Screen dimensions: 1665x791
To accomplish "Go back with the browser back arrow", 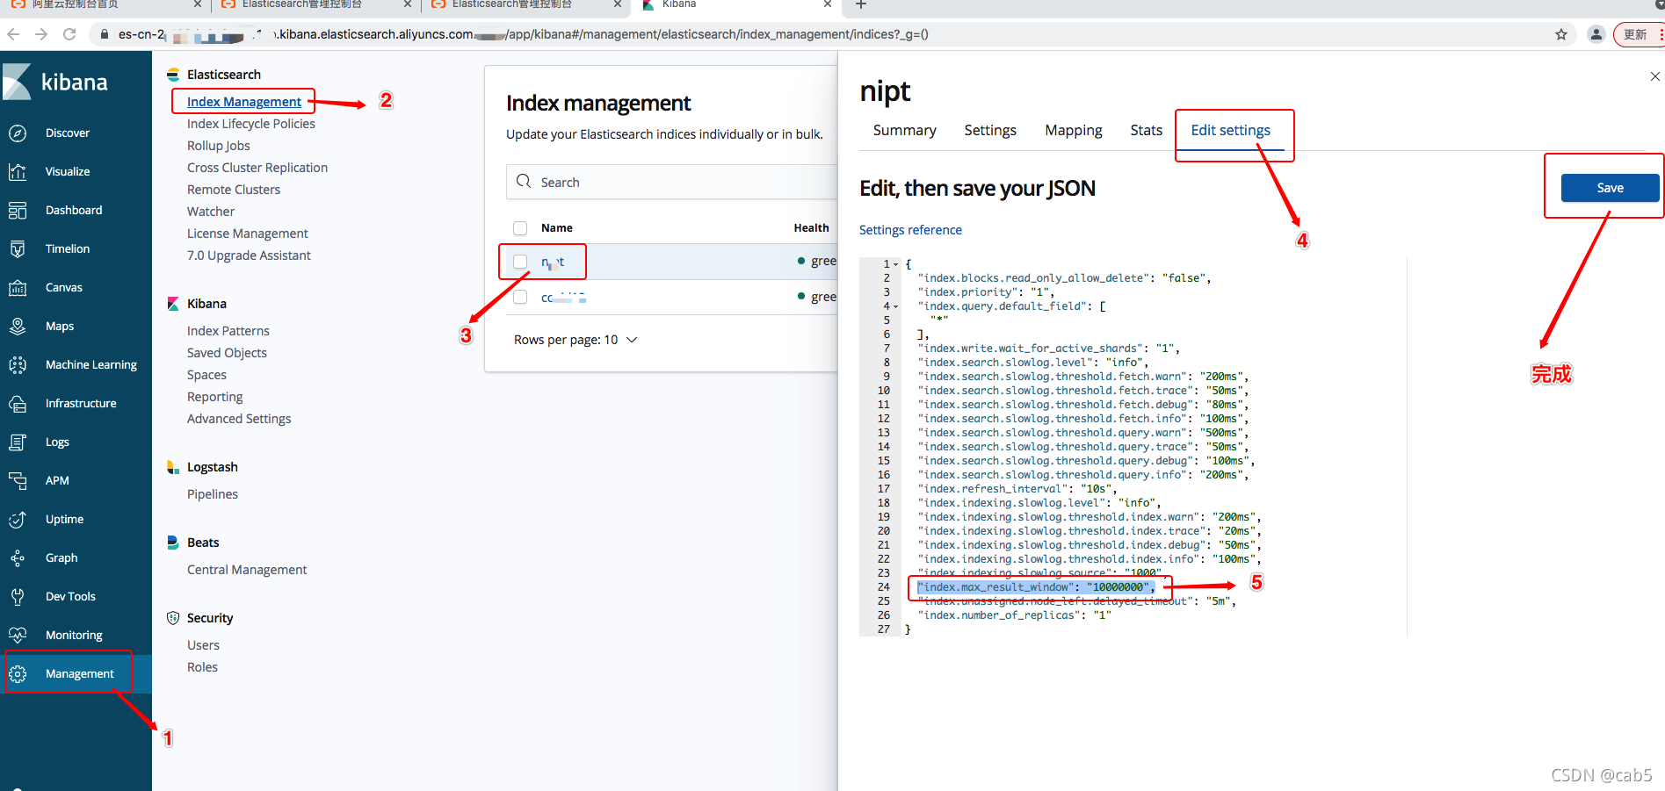I will click(x=13, y=34).
